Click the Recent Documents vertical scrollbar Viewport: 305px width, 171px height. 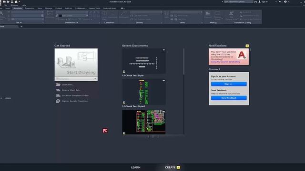click(x=184, y=61)
